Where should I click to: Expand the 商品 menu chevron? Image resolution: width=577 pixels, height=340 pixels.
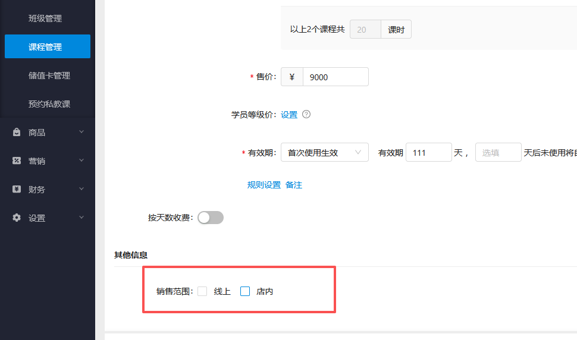tap(81, 131)
